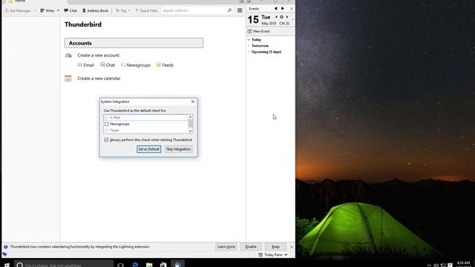475x267 pixels.
Task: Launch Edge from the taskbar
Action: tap(135, 265)
